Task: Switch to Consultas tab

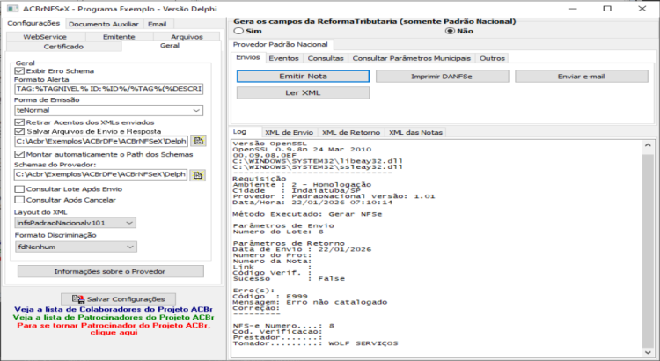Action: point(326,58)
